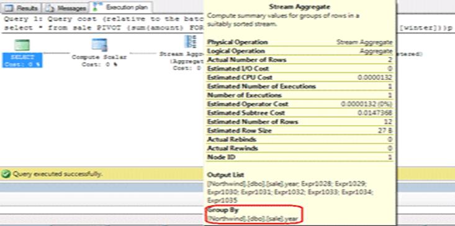Click the 'Node ID' row
The height and width of the screenshot is (226, 455).
click(300, 157)
